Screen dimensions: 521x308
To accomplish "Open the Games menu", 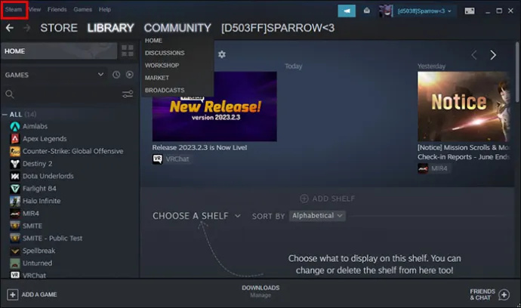I will coord(83,10).
